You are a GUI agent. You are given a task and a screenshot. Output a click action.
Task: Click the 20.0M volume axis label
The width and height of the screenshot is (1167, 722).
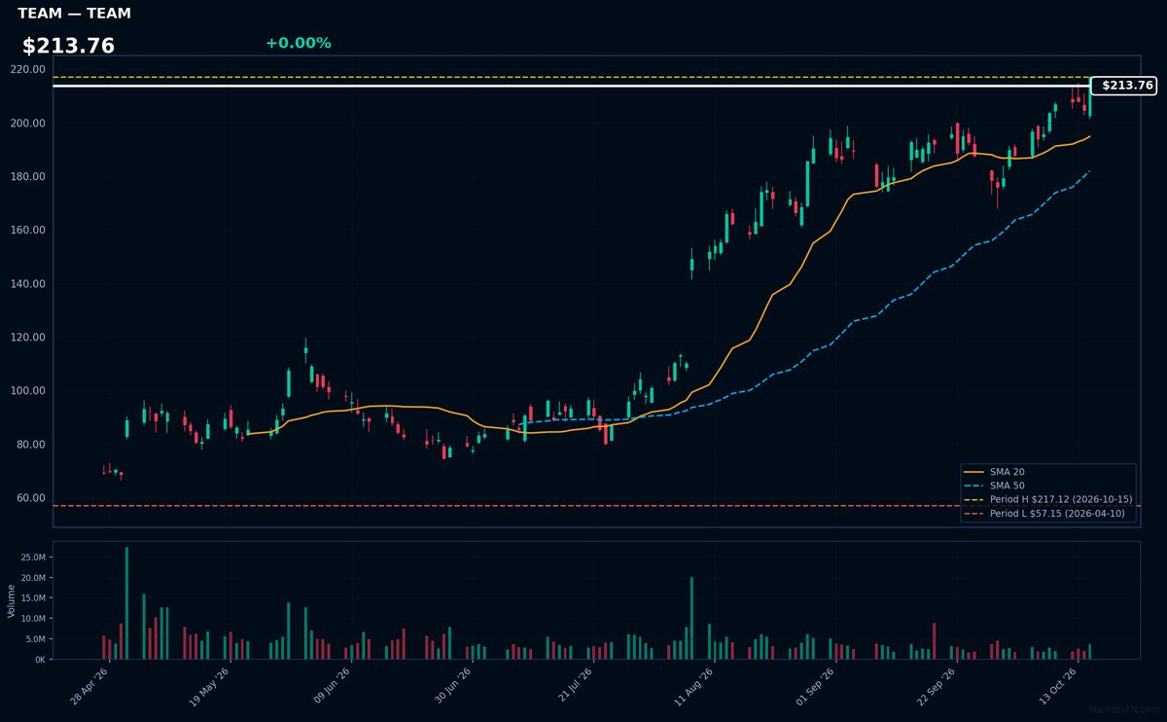point(32,578)
